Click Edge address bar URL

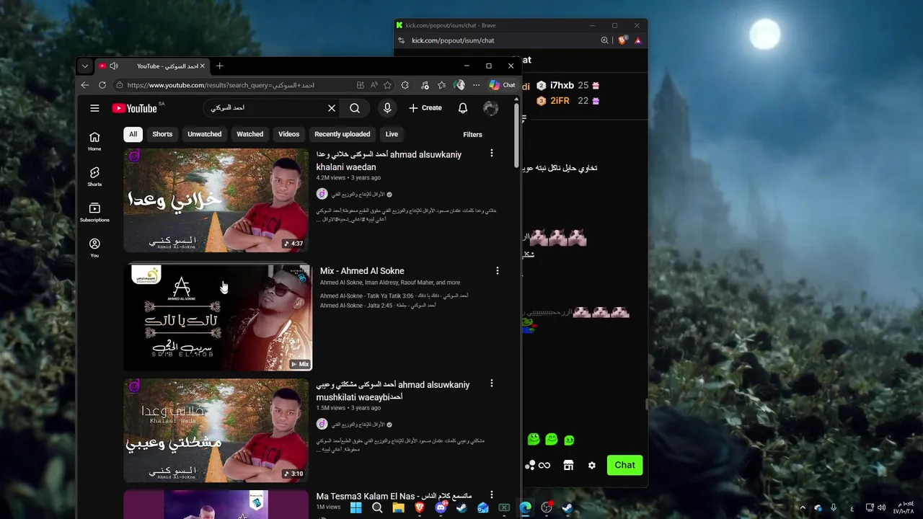pyautogui.click(x=221, y=85)
